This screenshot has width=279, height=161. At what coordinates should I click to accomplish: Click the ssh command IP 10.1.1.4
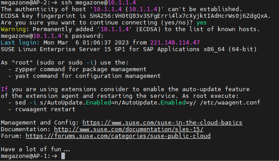tap(122, 3)
